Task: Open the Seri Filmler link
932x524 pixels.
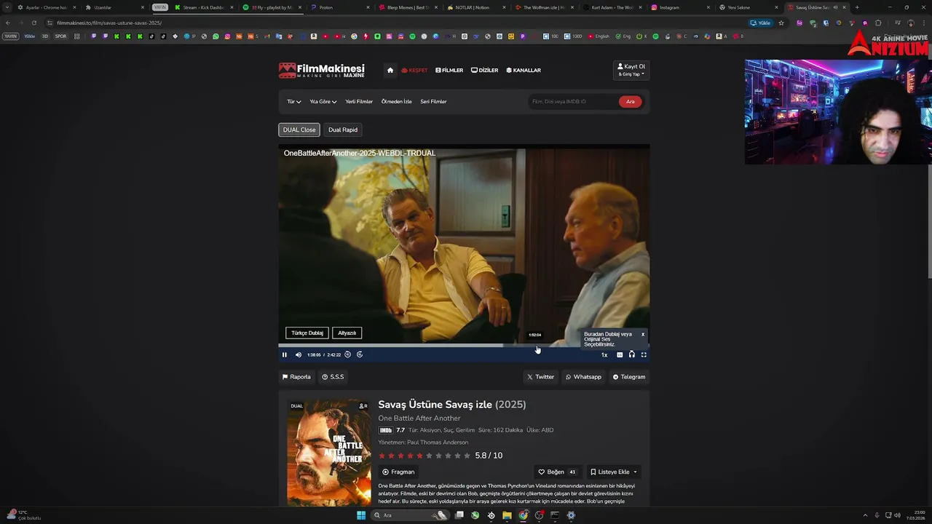Action: (x=433, y=102)
